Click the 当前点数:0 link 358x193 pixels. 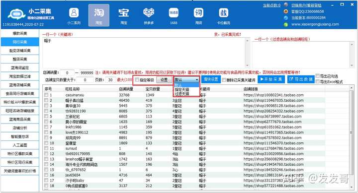(271, 5)
